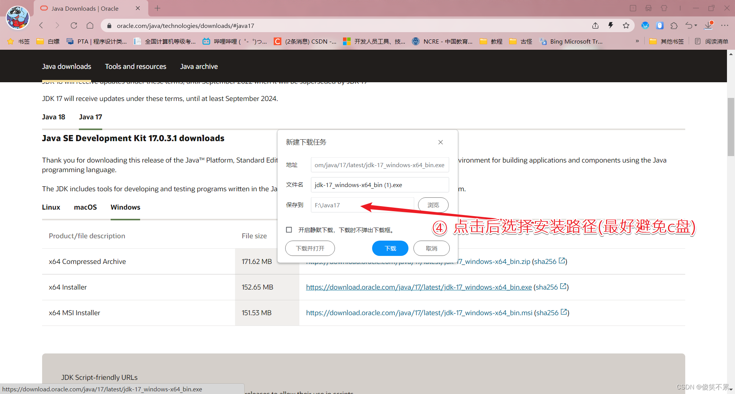Select the Java 17 tab
Image resolution: width=735 pixels, height=394 pixels.
click(91, 117)
